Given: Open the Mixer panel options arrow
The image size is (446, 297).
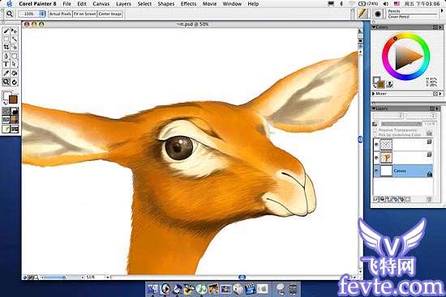Looking at the screenshot, I should tap(440, 94).
